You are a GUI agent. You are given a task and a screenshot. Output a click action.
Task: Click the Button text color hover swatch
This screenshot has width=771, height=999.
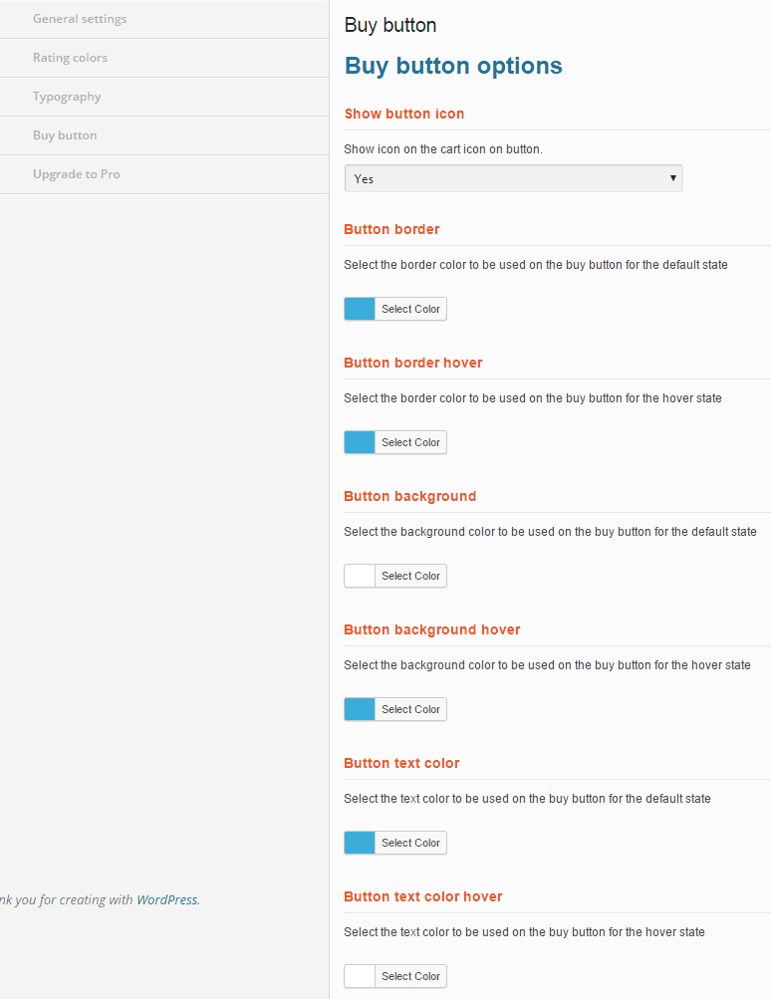point(360,976)
